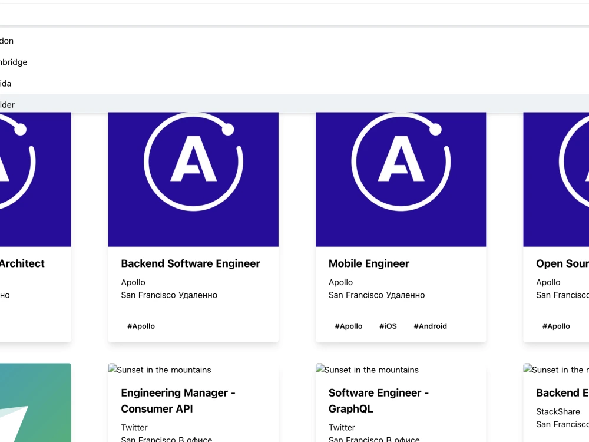Open Engineering Manager - Consumer API job
The height and width of the screenshot is (442, 589).
[178, 401]
